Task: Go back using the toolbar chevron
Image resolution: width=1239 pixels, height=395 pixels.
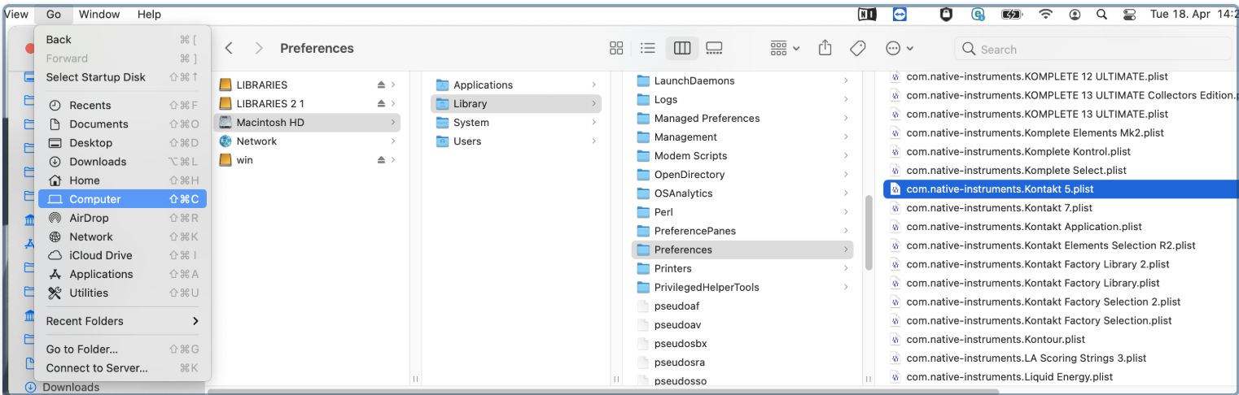Action: 229,49
